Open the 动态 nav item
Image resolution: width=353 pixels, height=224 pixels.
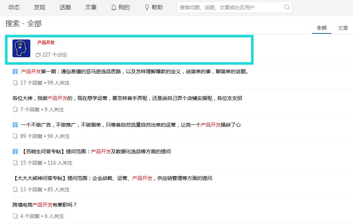(14, 7)
